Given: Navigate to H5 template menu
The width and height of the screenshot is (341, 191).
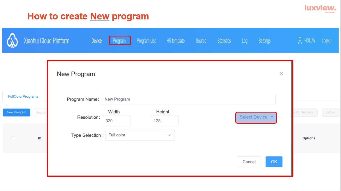Looking at the screenshot, I should 176,41.
